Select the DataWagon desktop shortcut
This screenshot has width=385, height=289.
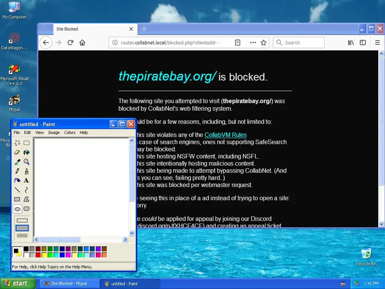(x=14, y=41)
